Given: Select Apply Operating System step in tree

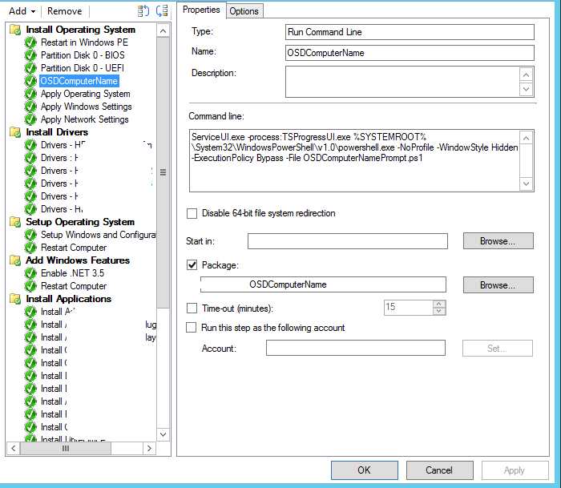Looking at the screenshot, I should coord(85,94).
